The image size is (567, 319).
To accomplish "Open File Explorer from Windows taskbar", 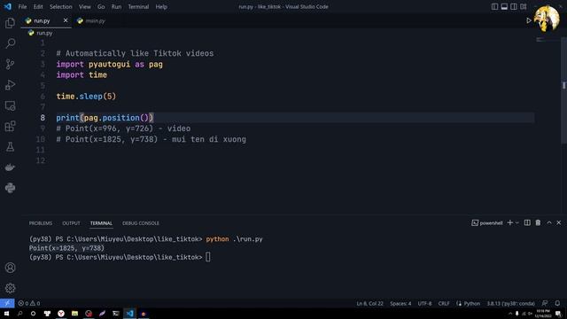I will (x=74, y=314).
